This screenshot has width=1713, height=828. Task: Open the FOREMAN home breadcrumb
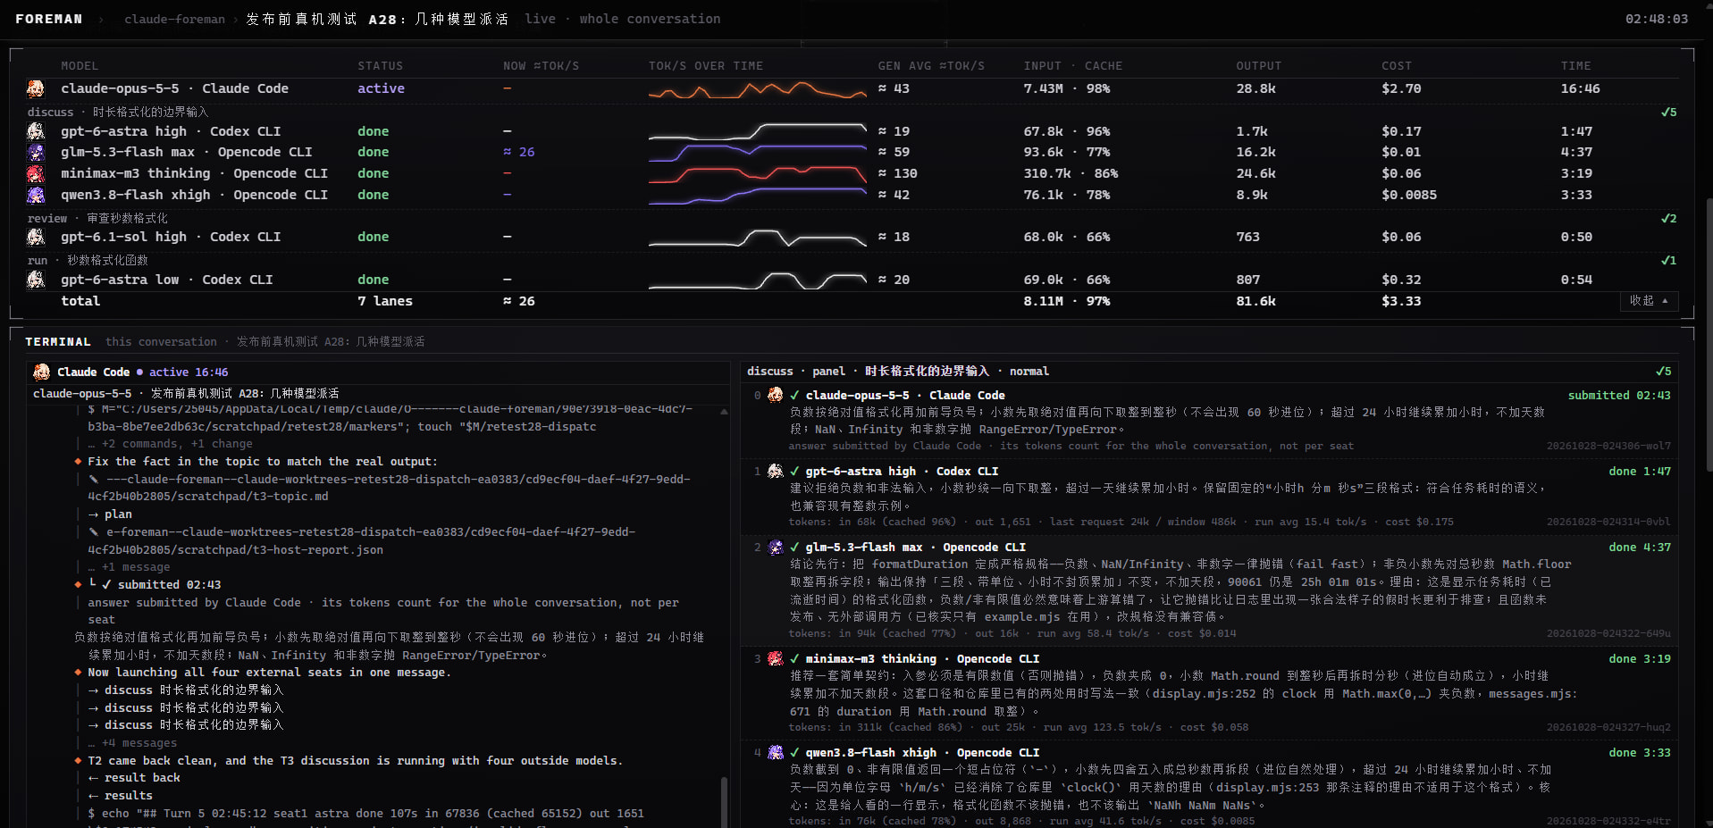(49, 19)
